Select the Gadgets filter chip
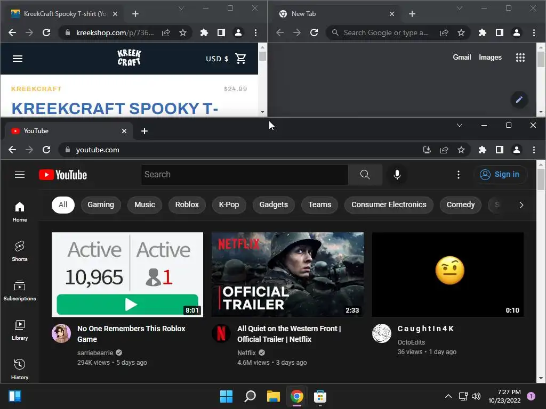This screenshot has height=409, width=546. [274, 205]
